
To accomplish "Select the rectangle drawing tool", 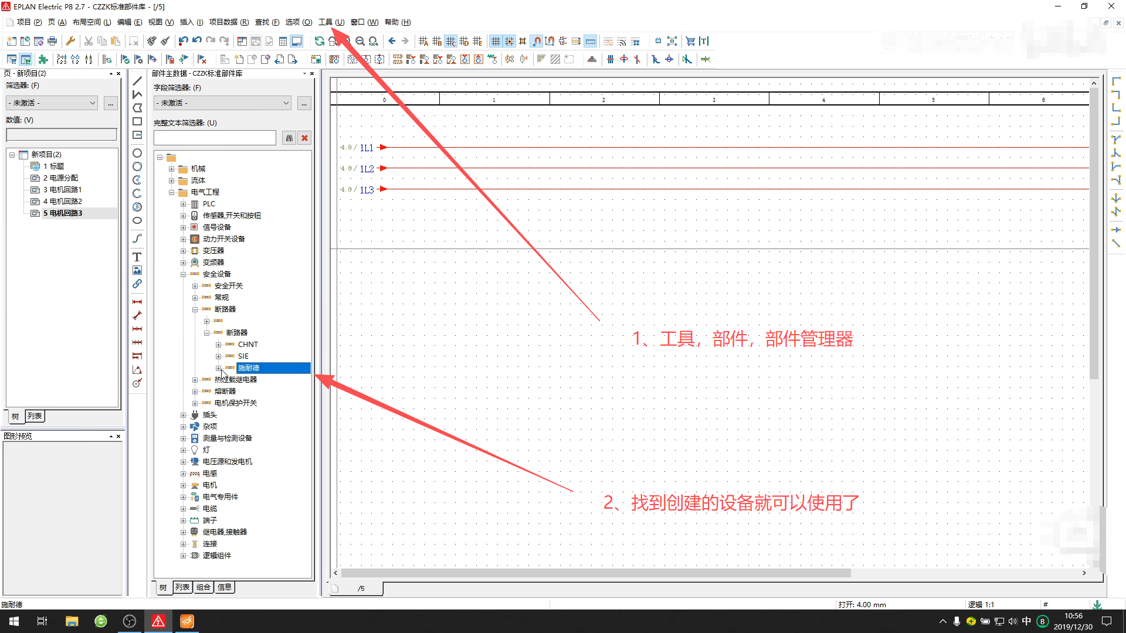I will click(x=137, y=121).
